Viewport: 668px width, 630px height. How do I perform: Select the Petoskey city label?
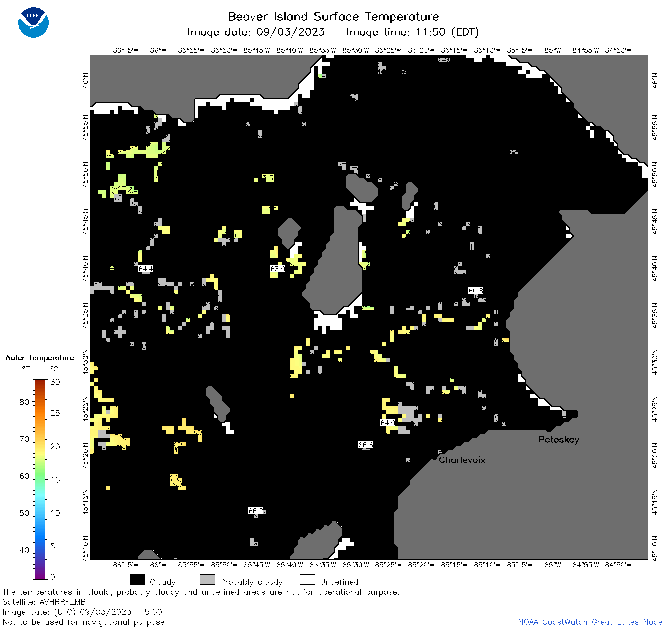tap(559, 440)
